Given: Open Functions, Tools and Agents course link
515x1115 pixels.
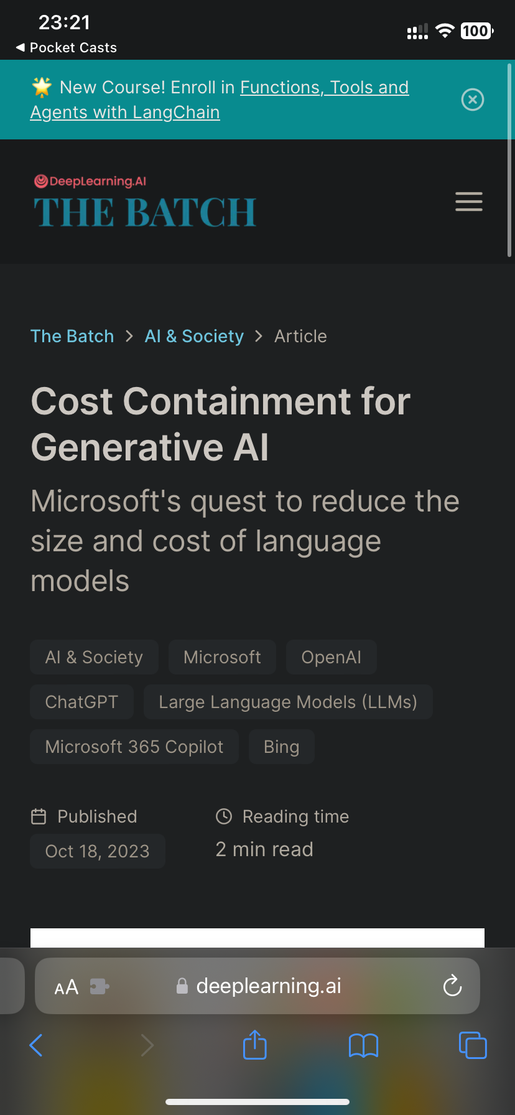Looking at the screenshot, I should coord(220,100).
